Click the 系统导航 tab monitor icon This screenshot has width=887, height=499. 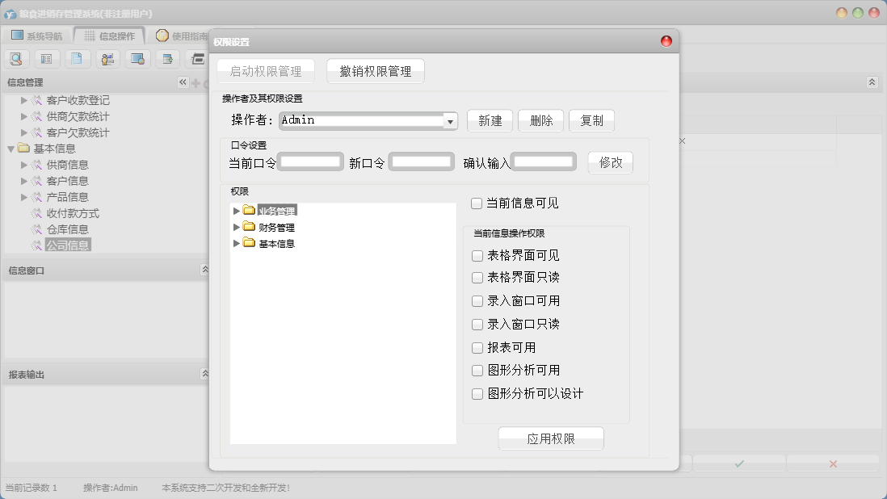18,35
